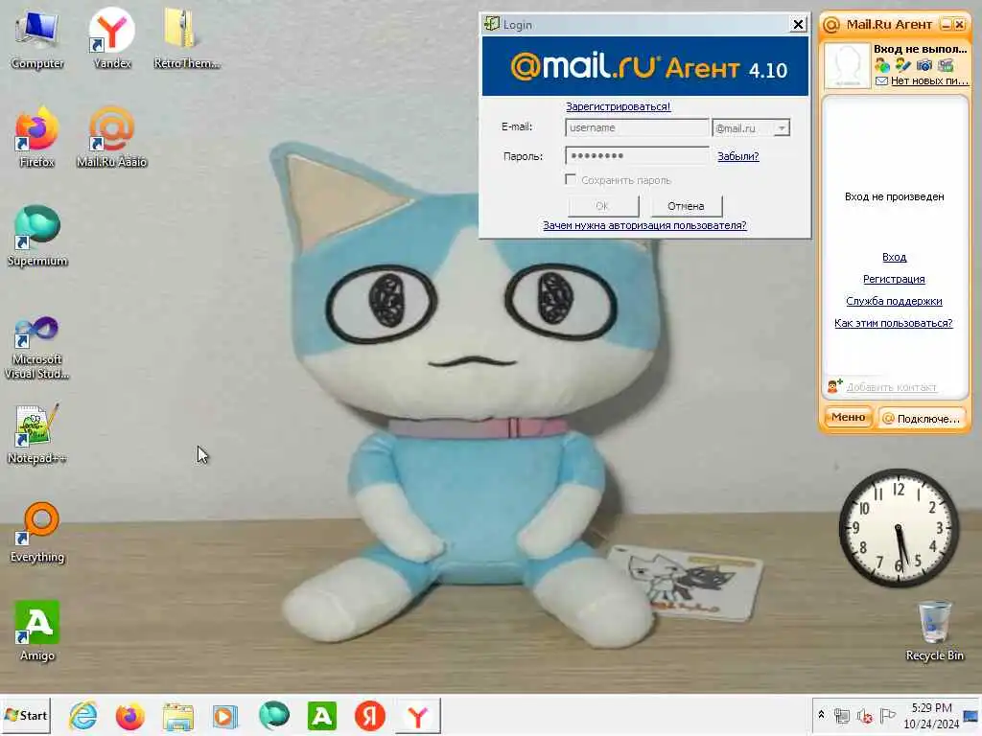This screenshot has height=736, width=982.
Task: Click the camera photo icon in Agent
Action: pyautogui.click(x=924, y=65)
